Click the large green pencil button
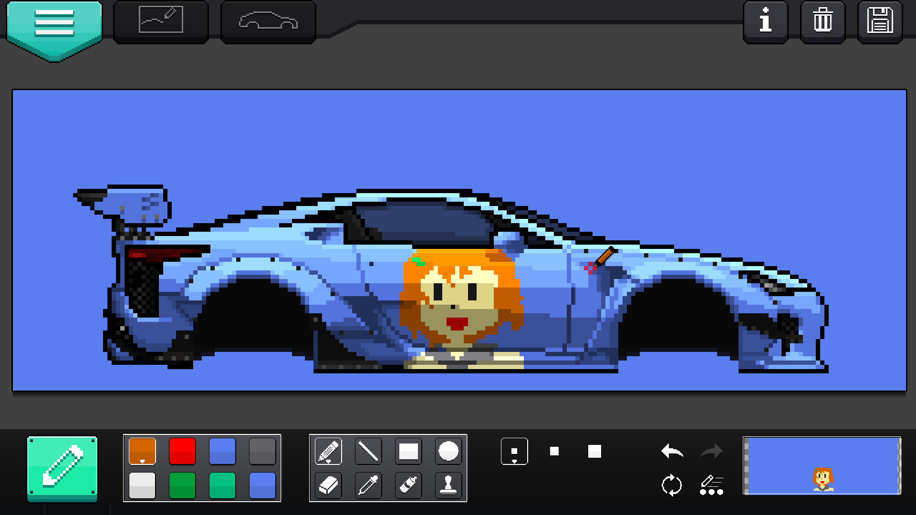This screenshot has width=916, height=515. [62, 468]
